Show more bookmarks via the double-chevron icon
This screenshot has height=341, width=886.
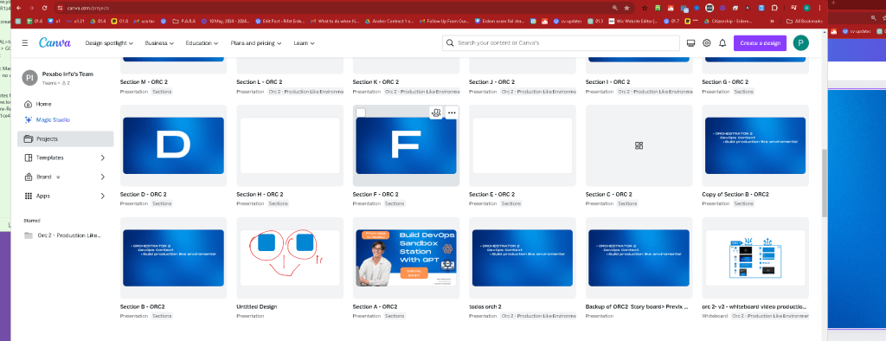tap(773, 21)
